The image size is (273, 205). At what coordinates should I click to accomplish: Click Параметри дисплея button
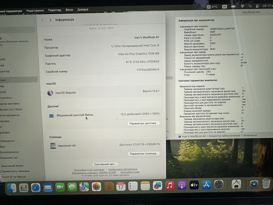click(144, 123)
